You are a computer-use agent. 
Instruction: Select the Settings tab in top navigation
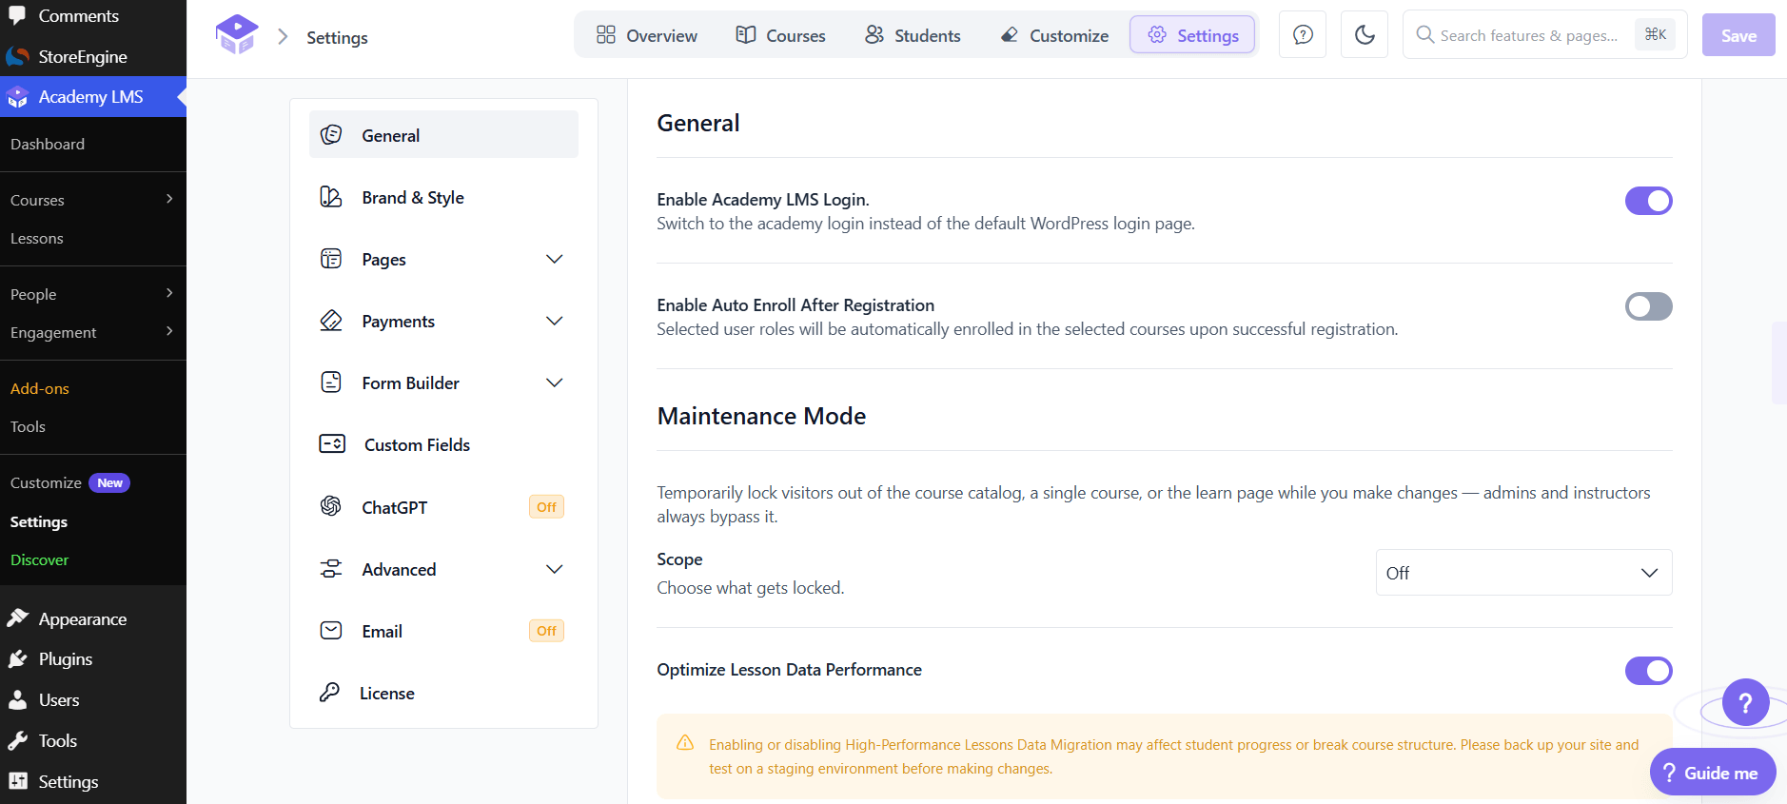1192,35
